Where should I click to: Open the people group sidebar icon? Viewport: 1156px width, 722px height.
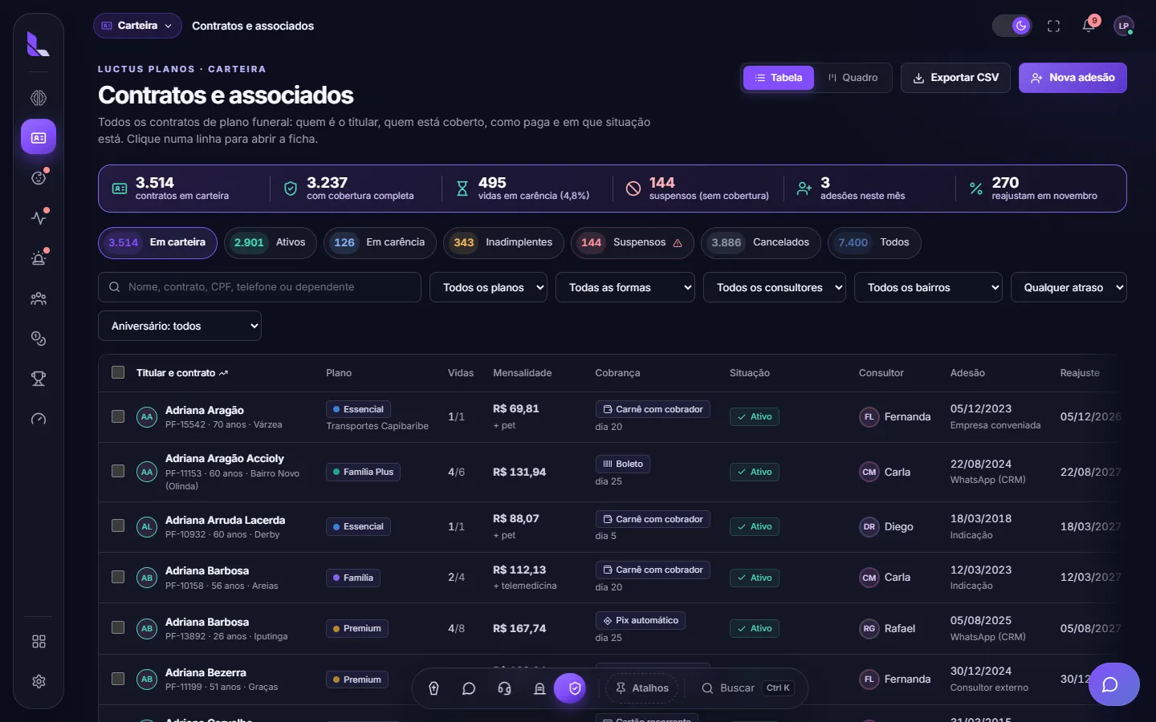[39, 298]
